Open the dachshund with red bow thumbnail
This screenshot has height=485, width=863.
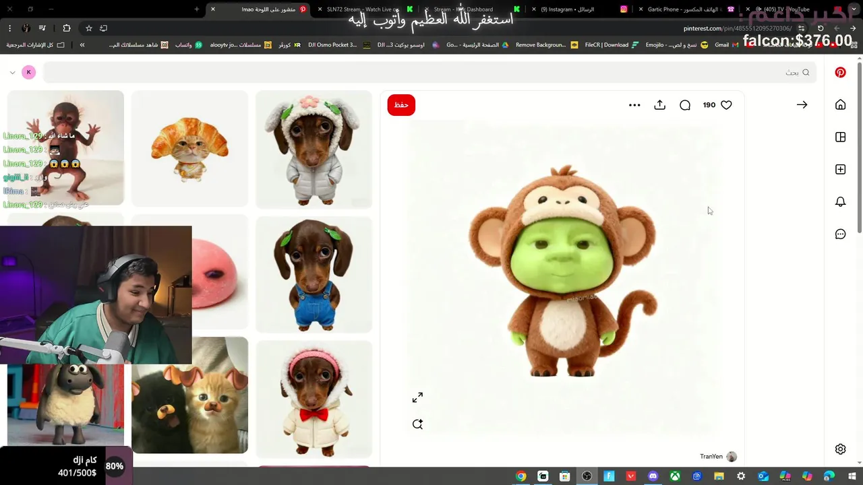(314, 399)
